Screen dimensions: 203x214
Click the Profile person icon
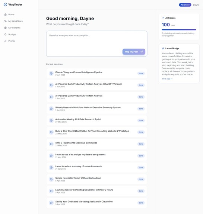[x=5, y=41]
